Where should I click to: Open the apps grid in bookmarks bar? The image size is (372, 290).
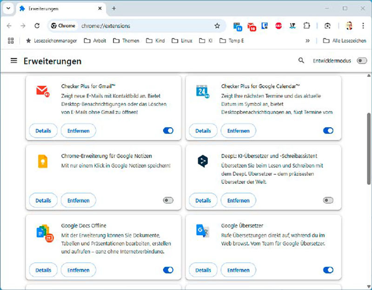[11, 41]
